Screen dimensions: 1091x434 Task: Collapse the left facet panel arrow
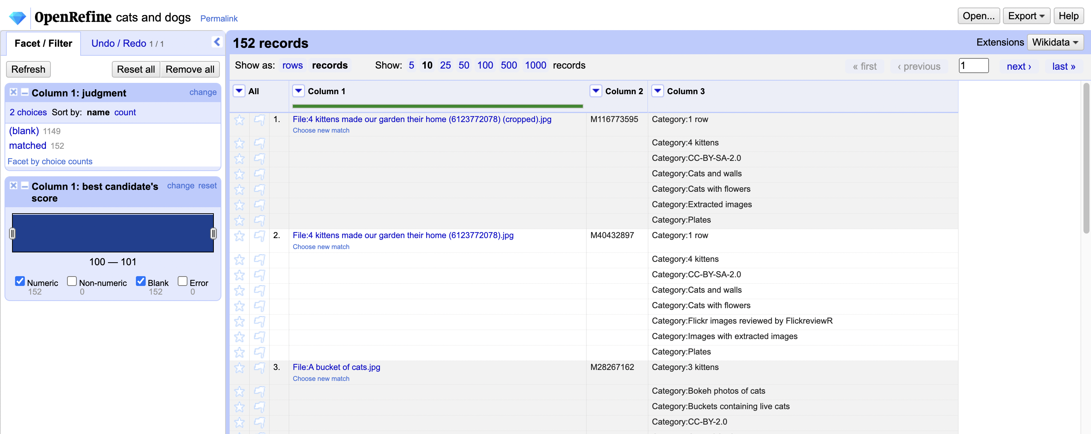216,41
